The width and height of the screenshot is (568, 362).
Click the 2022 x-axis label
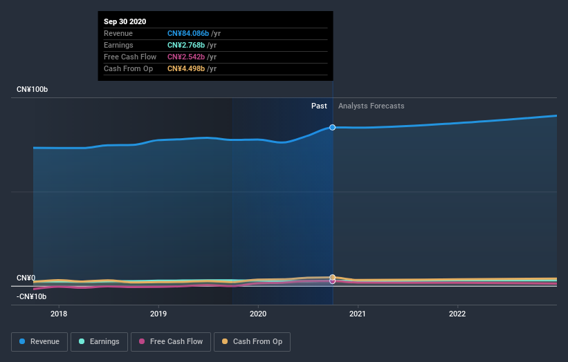pos(457,314)
